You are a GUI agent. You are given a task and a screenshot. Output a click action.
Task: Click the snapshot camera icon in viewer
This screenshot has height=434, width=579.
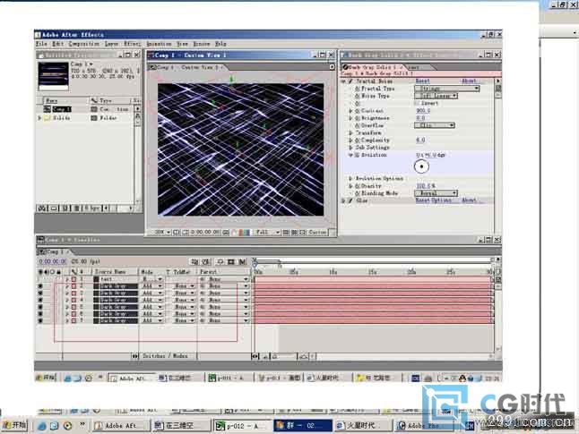tap(226, 233)
